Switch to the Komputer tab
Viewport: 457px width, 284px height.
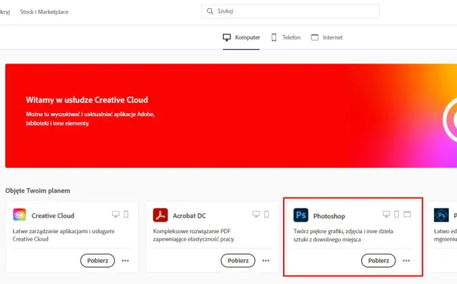pos(241,37)
